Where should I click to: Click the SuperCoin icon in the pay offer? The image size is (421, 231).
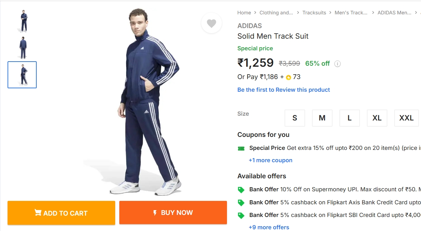(x=288, y=77)
